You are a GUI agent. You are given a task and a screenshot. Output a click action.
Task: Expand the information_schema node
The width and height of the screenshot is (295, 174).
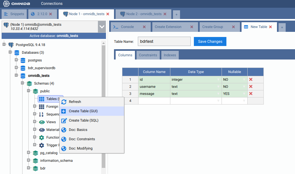(29, 160)
